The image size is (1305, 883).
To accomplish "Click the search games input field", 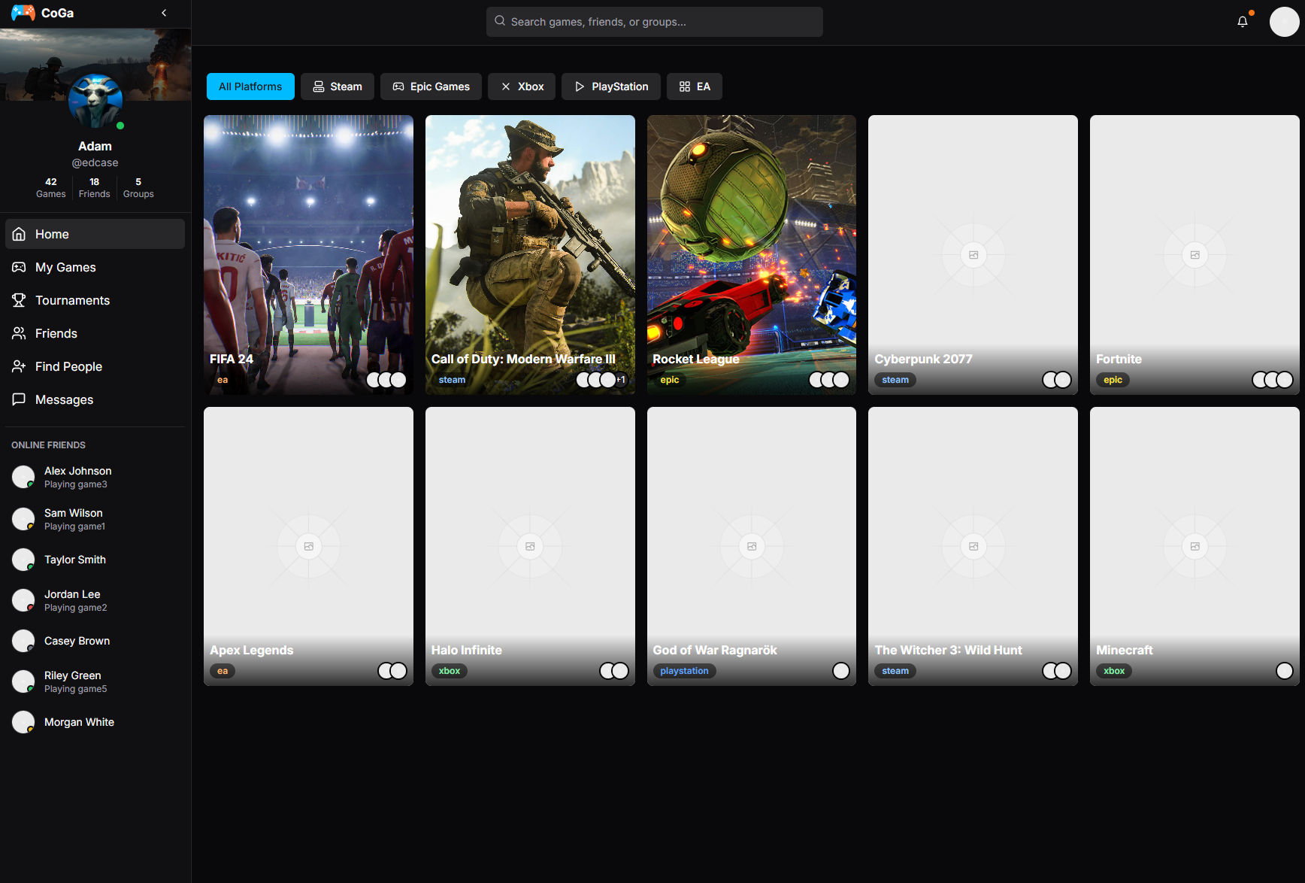I will 654,22.
